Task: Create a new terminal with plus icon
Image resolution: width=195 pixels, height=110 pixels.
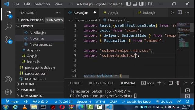Action: coord(159,83)
